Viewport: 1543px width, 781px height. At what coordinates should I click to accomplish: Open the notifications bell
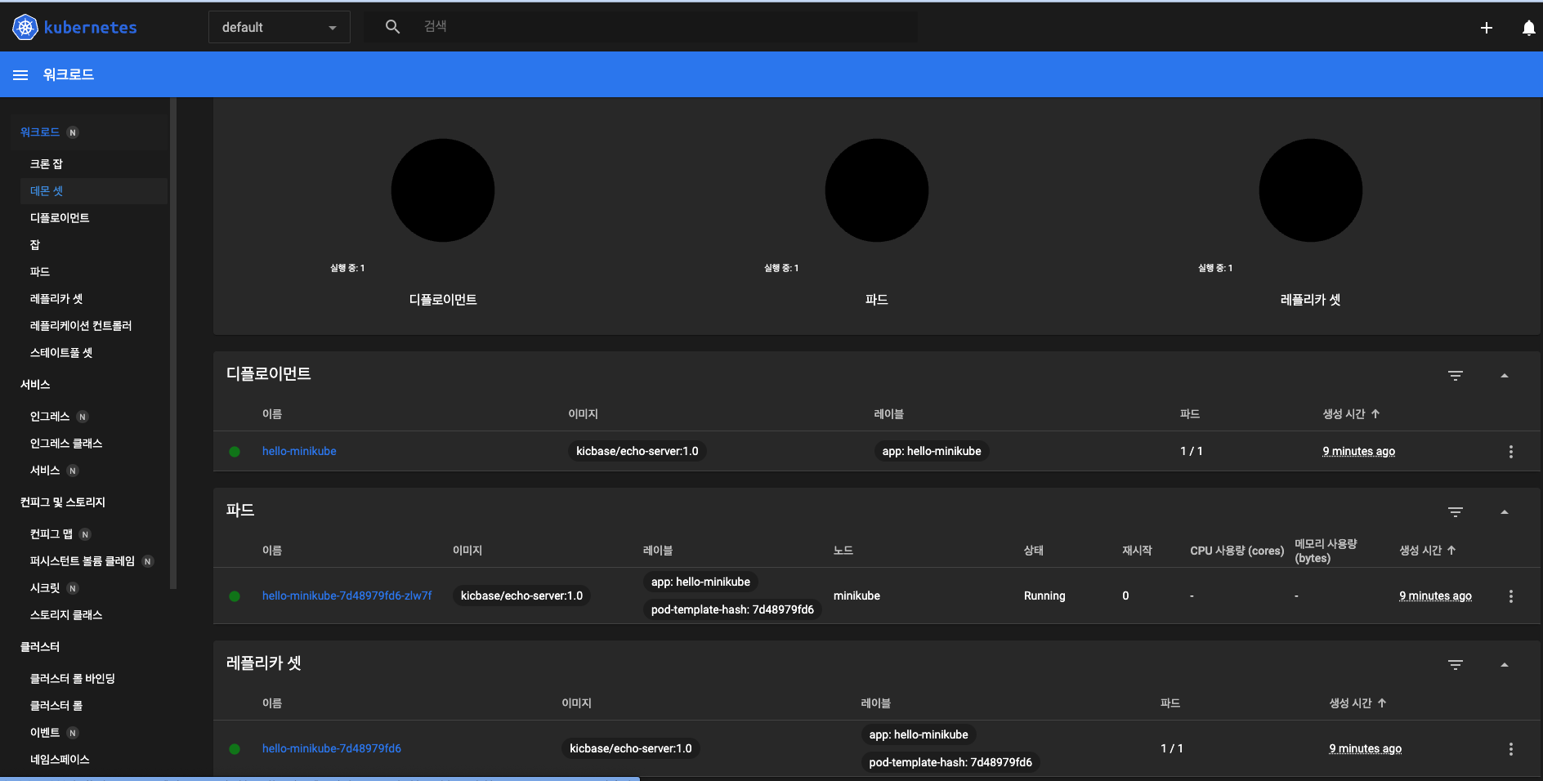[1528, 28]
